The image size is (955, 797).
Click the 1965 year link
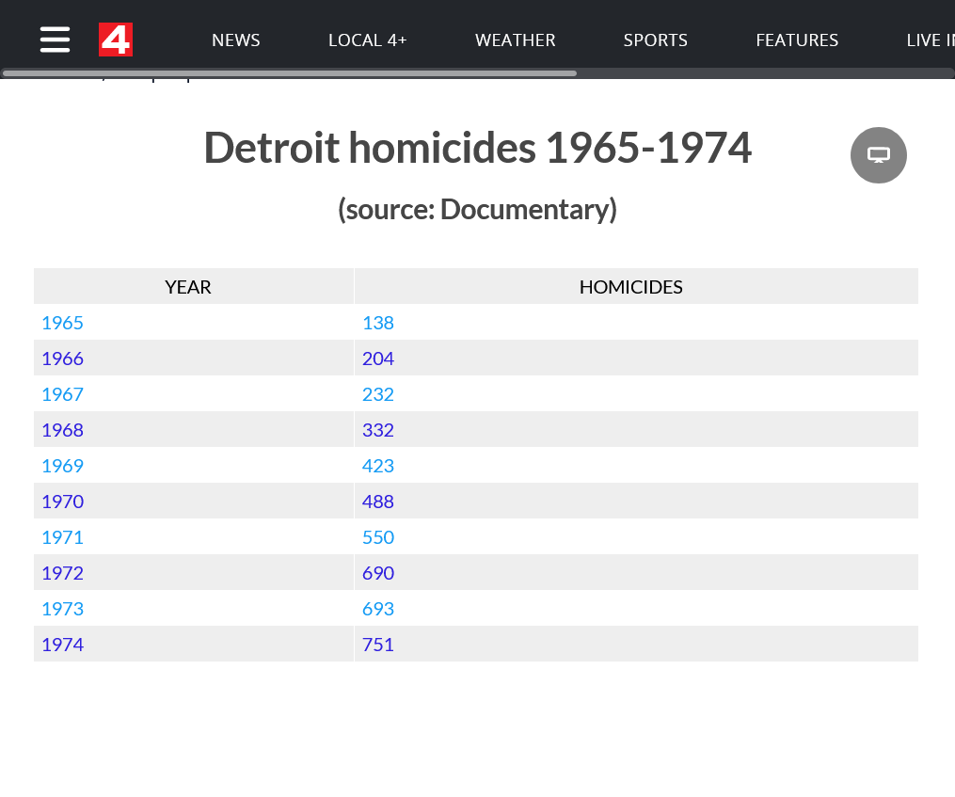(x=62, y=323)
